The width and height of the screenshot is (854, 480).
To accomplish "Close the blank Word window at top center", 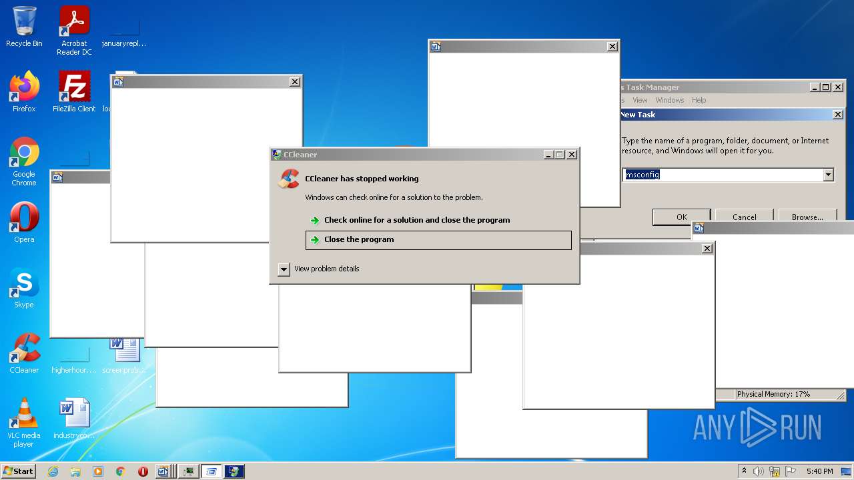I will pos(612,46).
